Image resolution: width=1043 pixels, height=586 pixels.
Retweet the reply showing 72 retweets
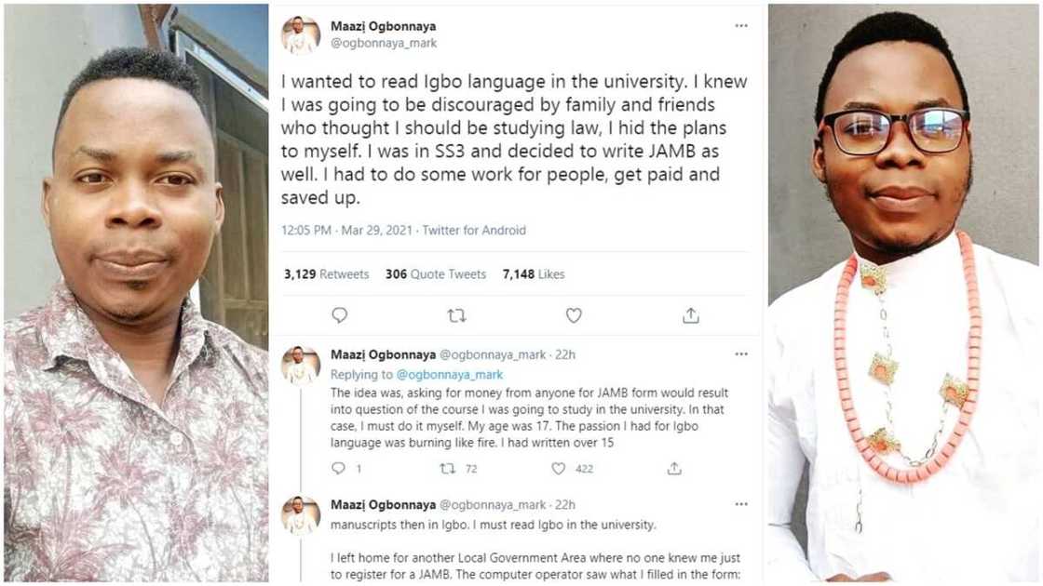tap(447, 469)
